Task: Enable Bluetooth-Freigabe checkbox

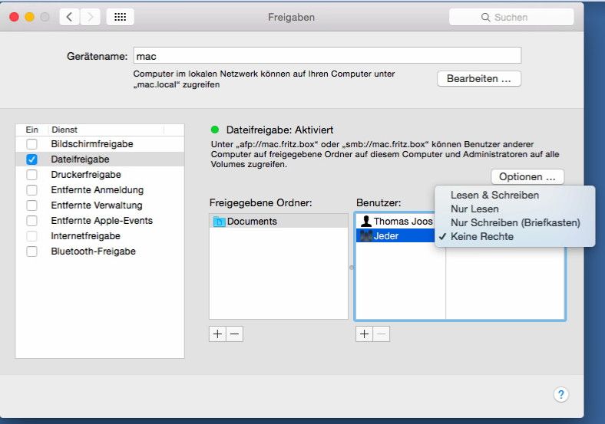Action: pyautogui.click(x=31, y=251)
